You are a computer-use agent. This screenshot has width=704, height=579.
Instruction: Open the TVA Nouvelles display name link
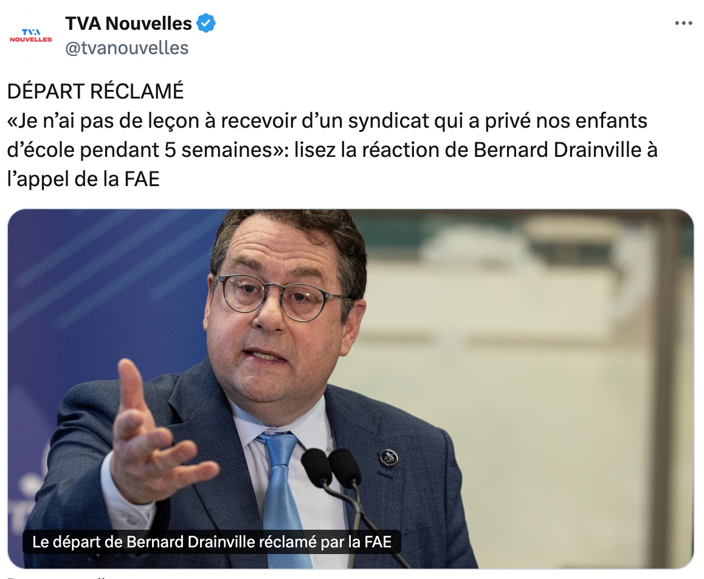128,23
